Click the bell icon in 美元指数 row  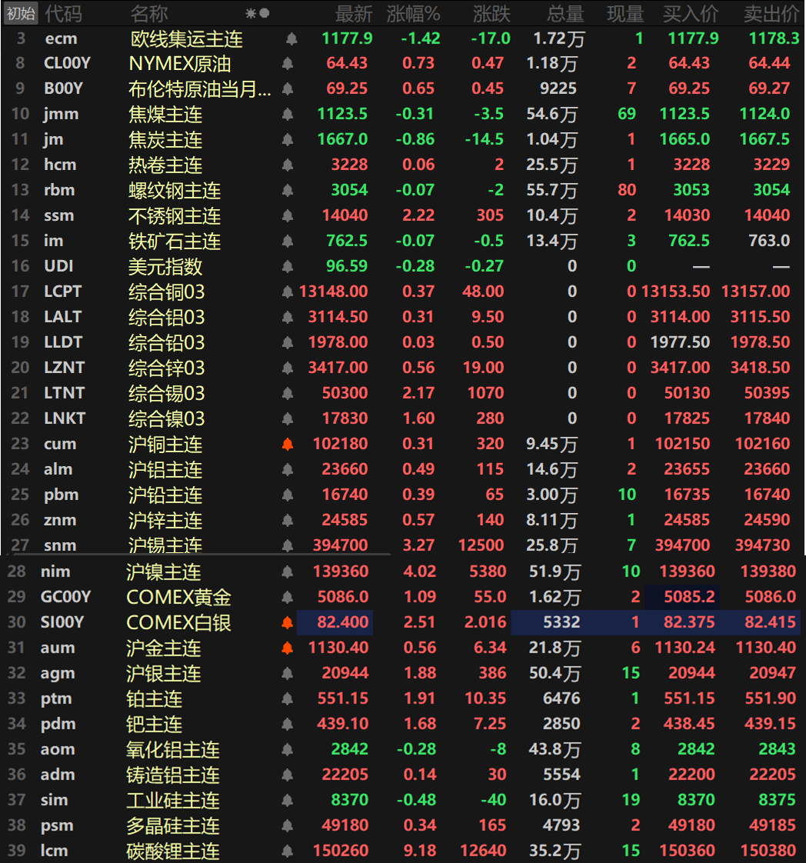288,267
